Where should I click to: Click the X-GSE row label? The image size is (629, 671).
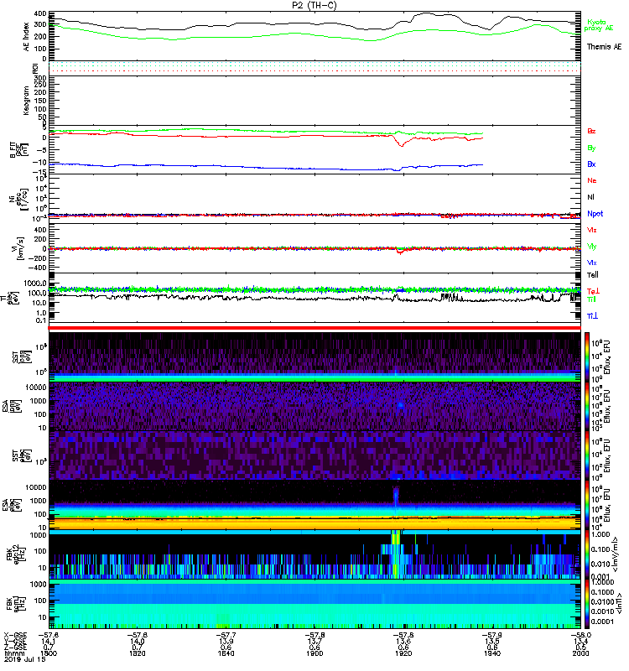click(15, 635)
